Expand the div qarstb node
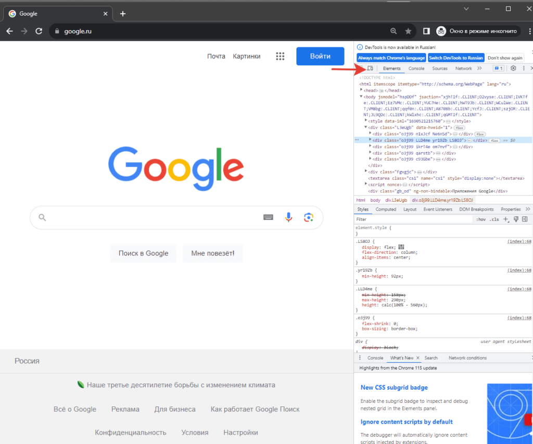 [370, 153]
